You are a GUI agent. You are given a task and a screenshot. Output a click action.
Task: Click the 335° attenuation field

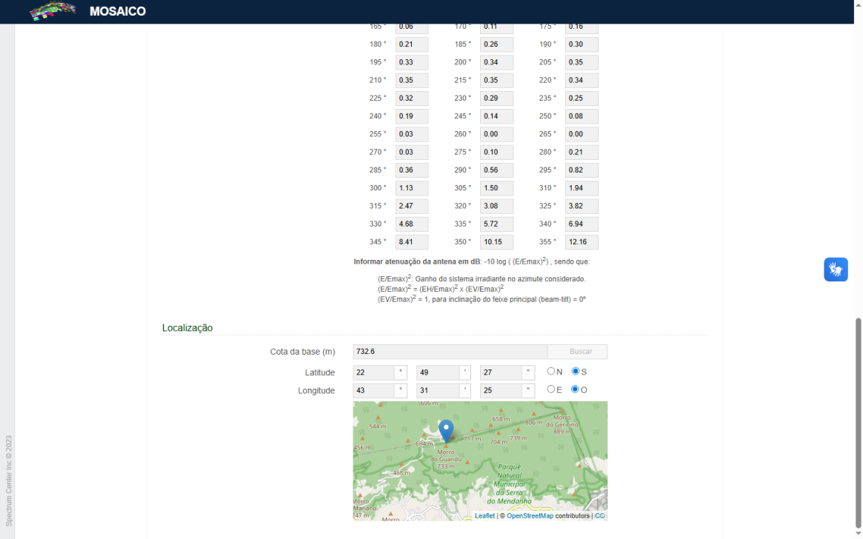[496, 224]
